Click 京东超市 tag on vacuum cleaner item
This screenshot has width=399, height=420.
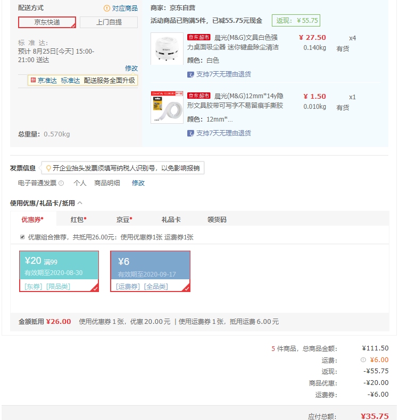[199, 37]
